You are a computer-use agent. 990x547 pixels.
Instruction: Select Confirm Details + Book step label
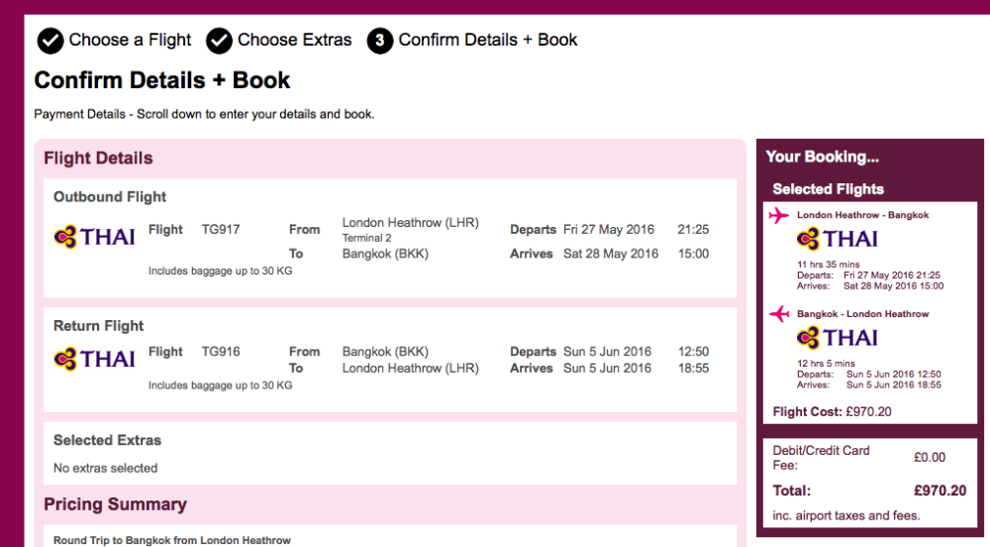click(487, 40)
